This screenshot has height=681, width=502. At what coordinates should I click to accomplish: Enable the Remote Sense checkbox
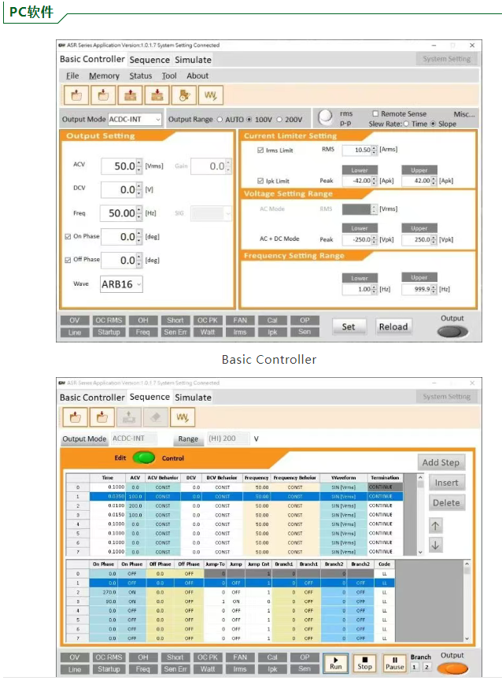pos(375,114)
